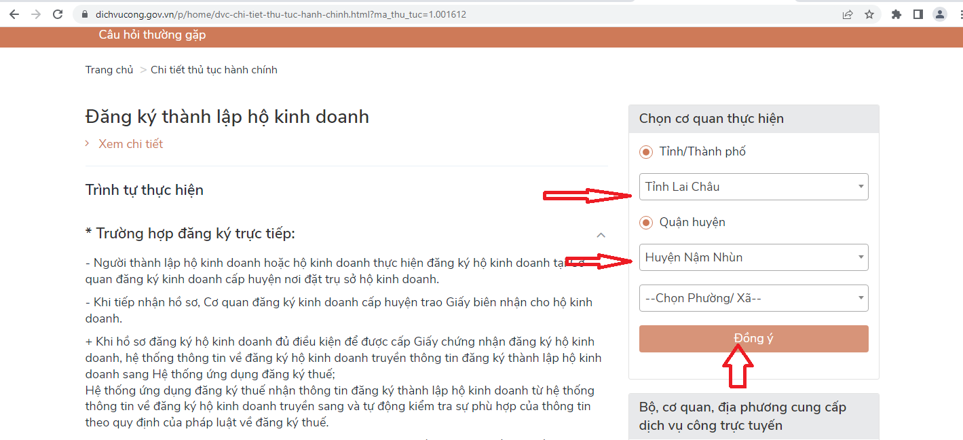
Task: Collapse the Trường hợp đăng ký trực tiếp section
Action: click(601, 234)
